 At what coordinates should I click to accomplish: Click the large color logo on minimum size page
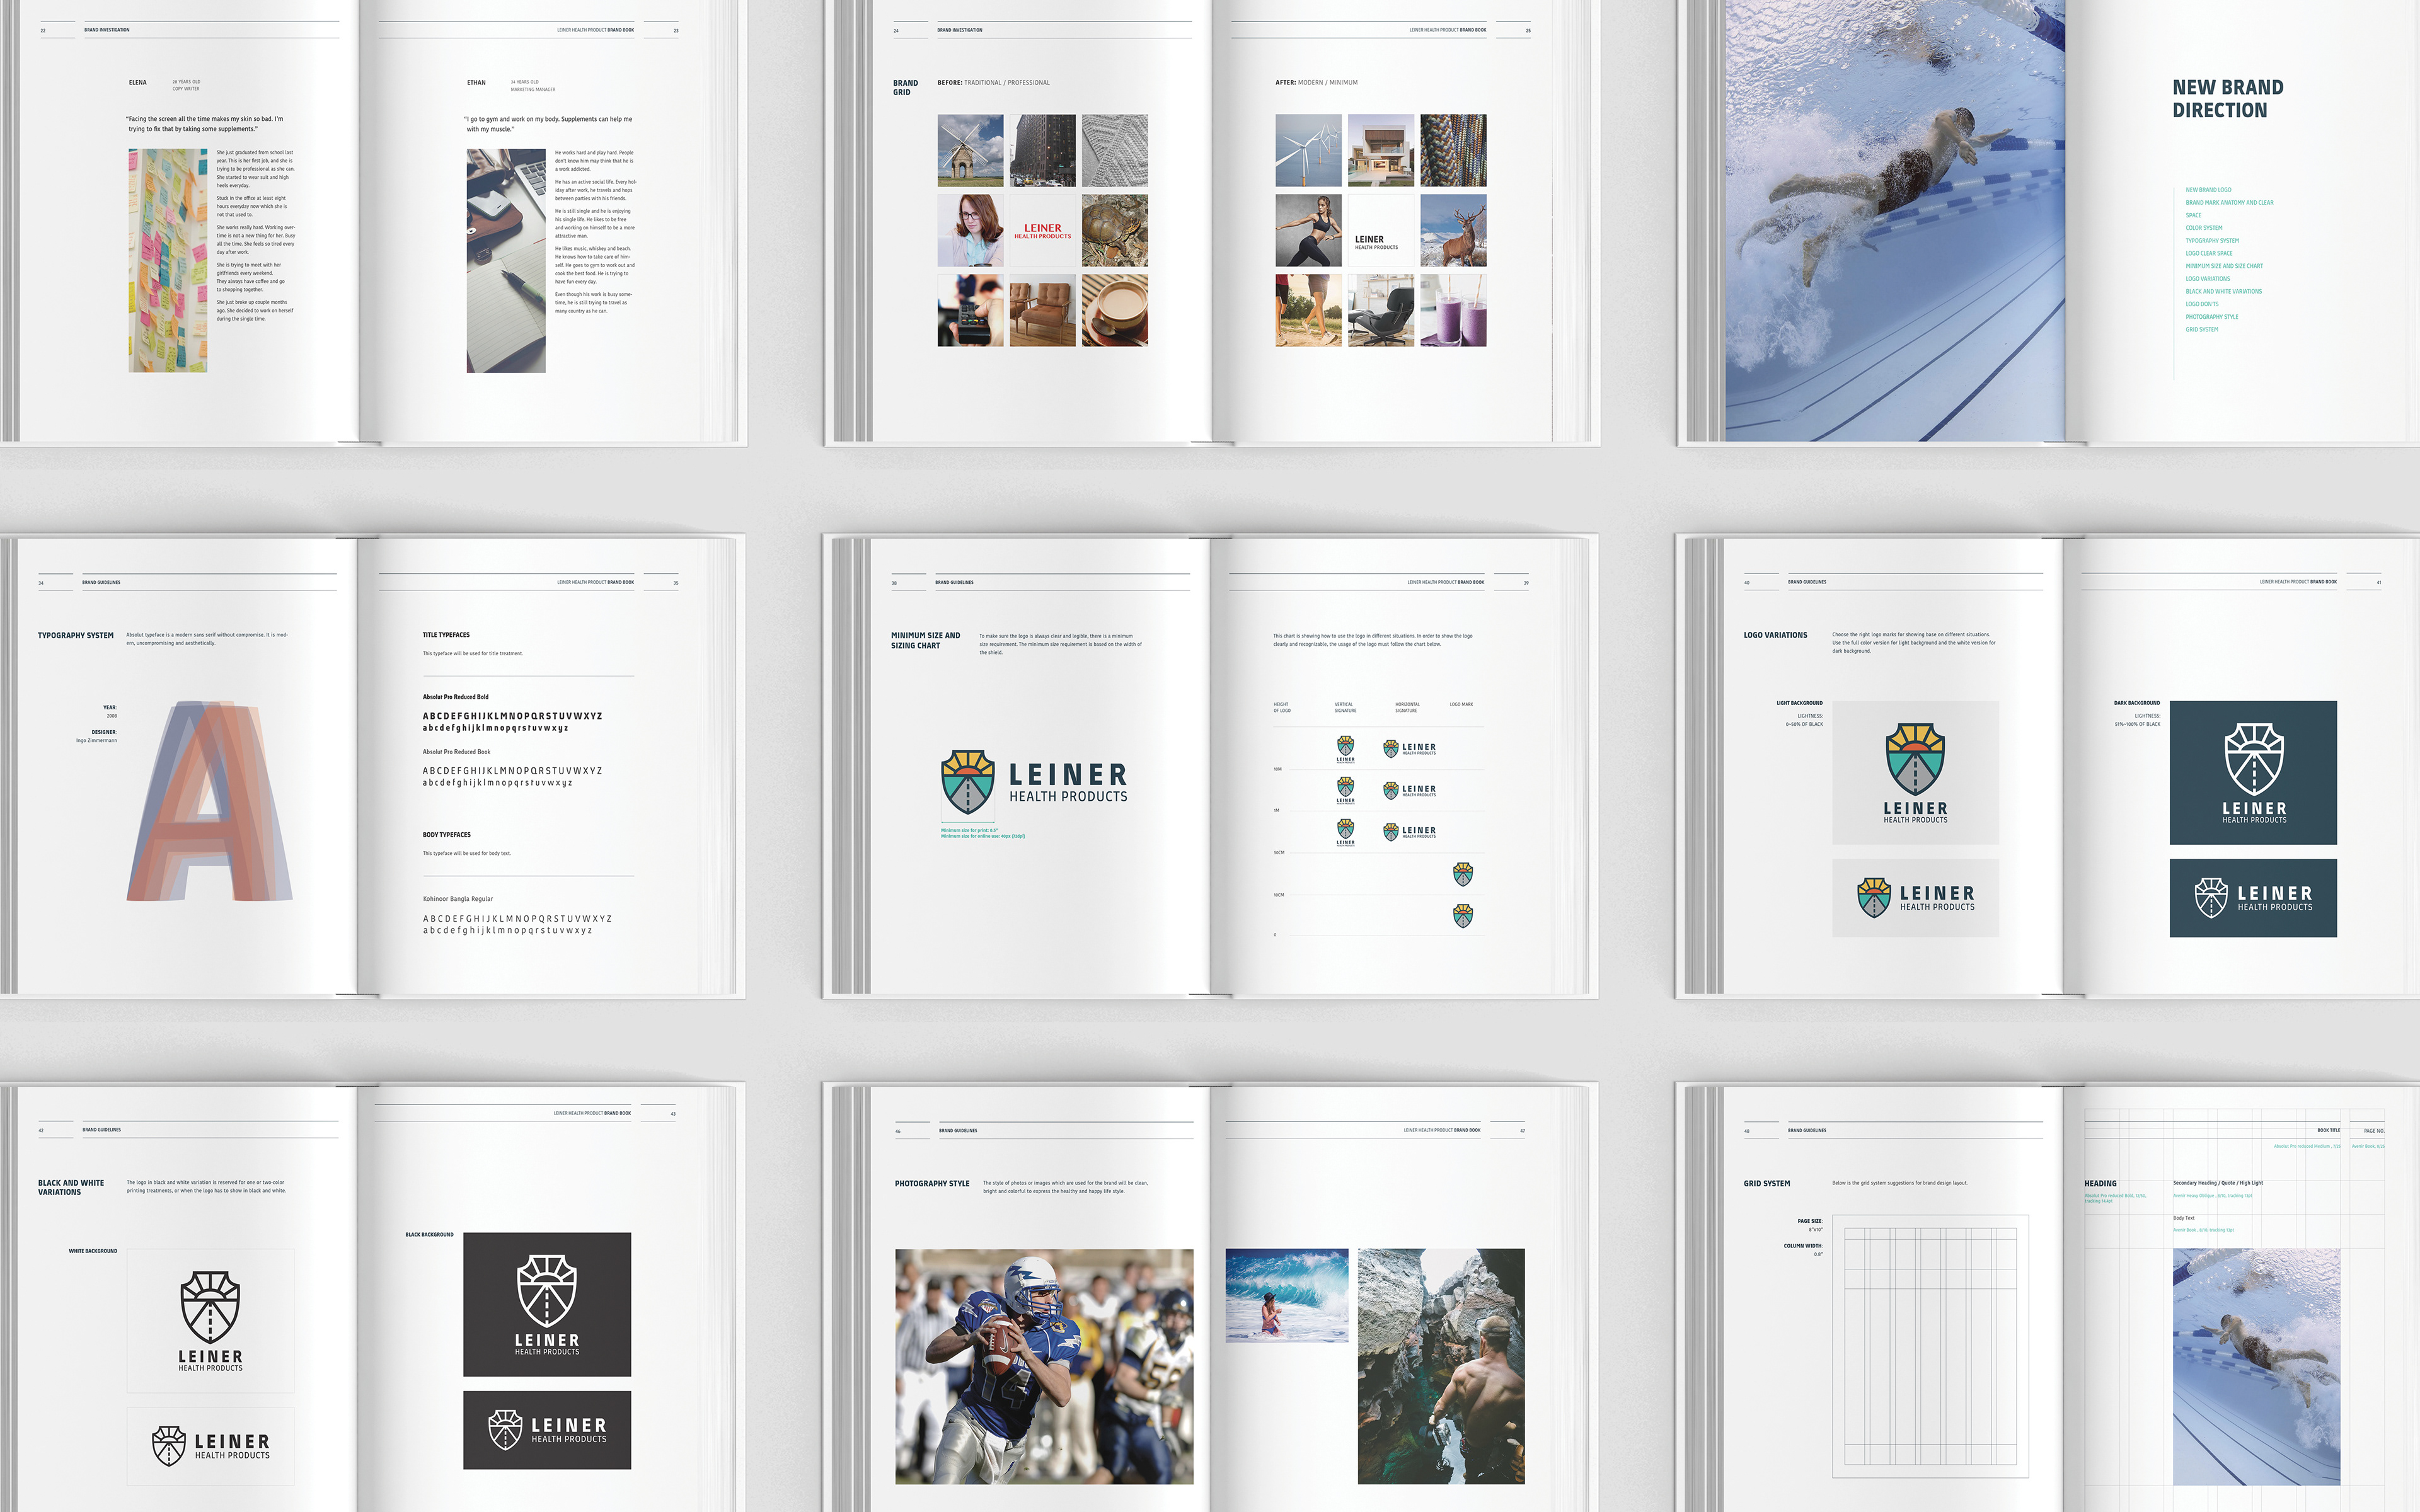[x=1034, y=783]
